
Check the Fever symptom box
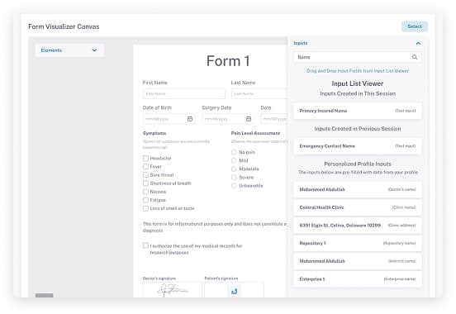(x=145, y=166)
